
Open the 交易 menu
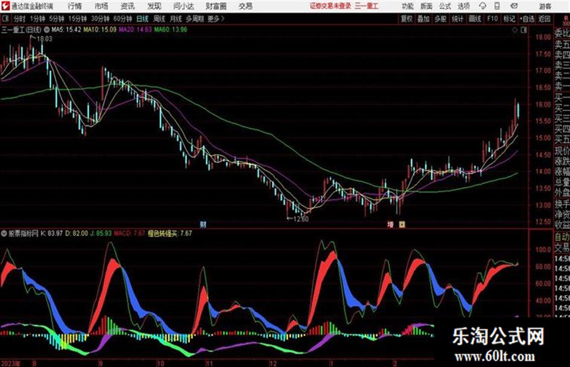click(x=245, y=6)
